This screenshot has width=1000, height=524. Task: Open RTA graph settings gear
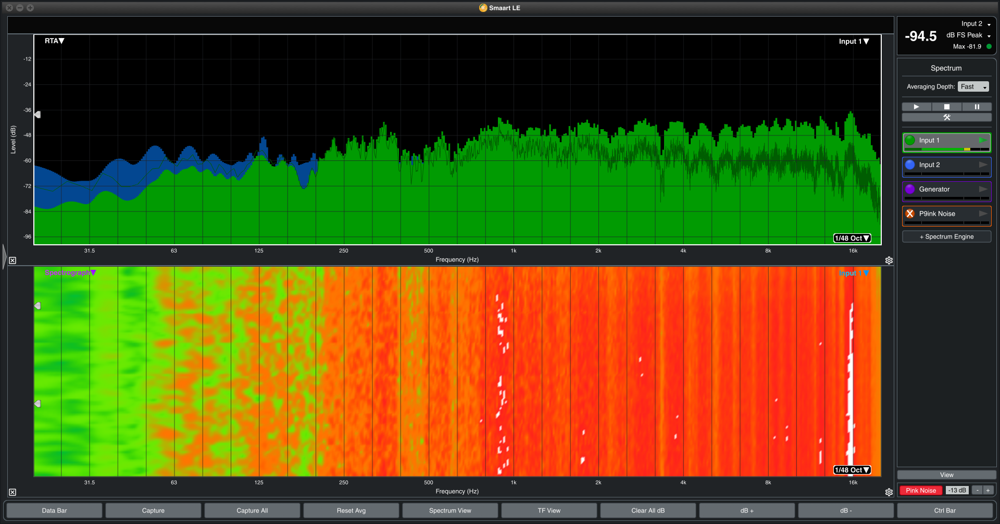tap(889, 260)
